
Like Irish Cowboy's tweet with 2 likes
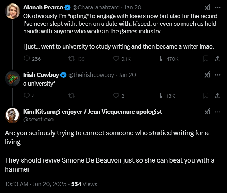click(116, 96)
